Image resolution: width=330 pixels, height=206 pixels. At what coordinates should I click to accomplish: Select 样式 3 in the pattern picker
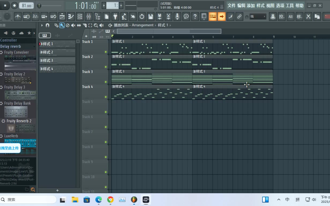click(x=57, y=61)
